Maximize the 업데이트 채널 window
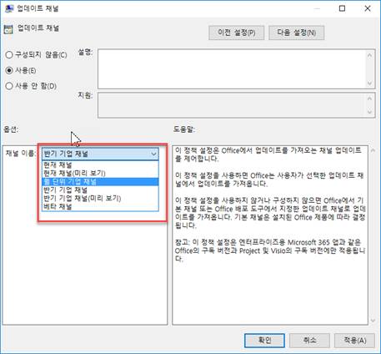Screen dimensions: 381x354 coord(342,8)
